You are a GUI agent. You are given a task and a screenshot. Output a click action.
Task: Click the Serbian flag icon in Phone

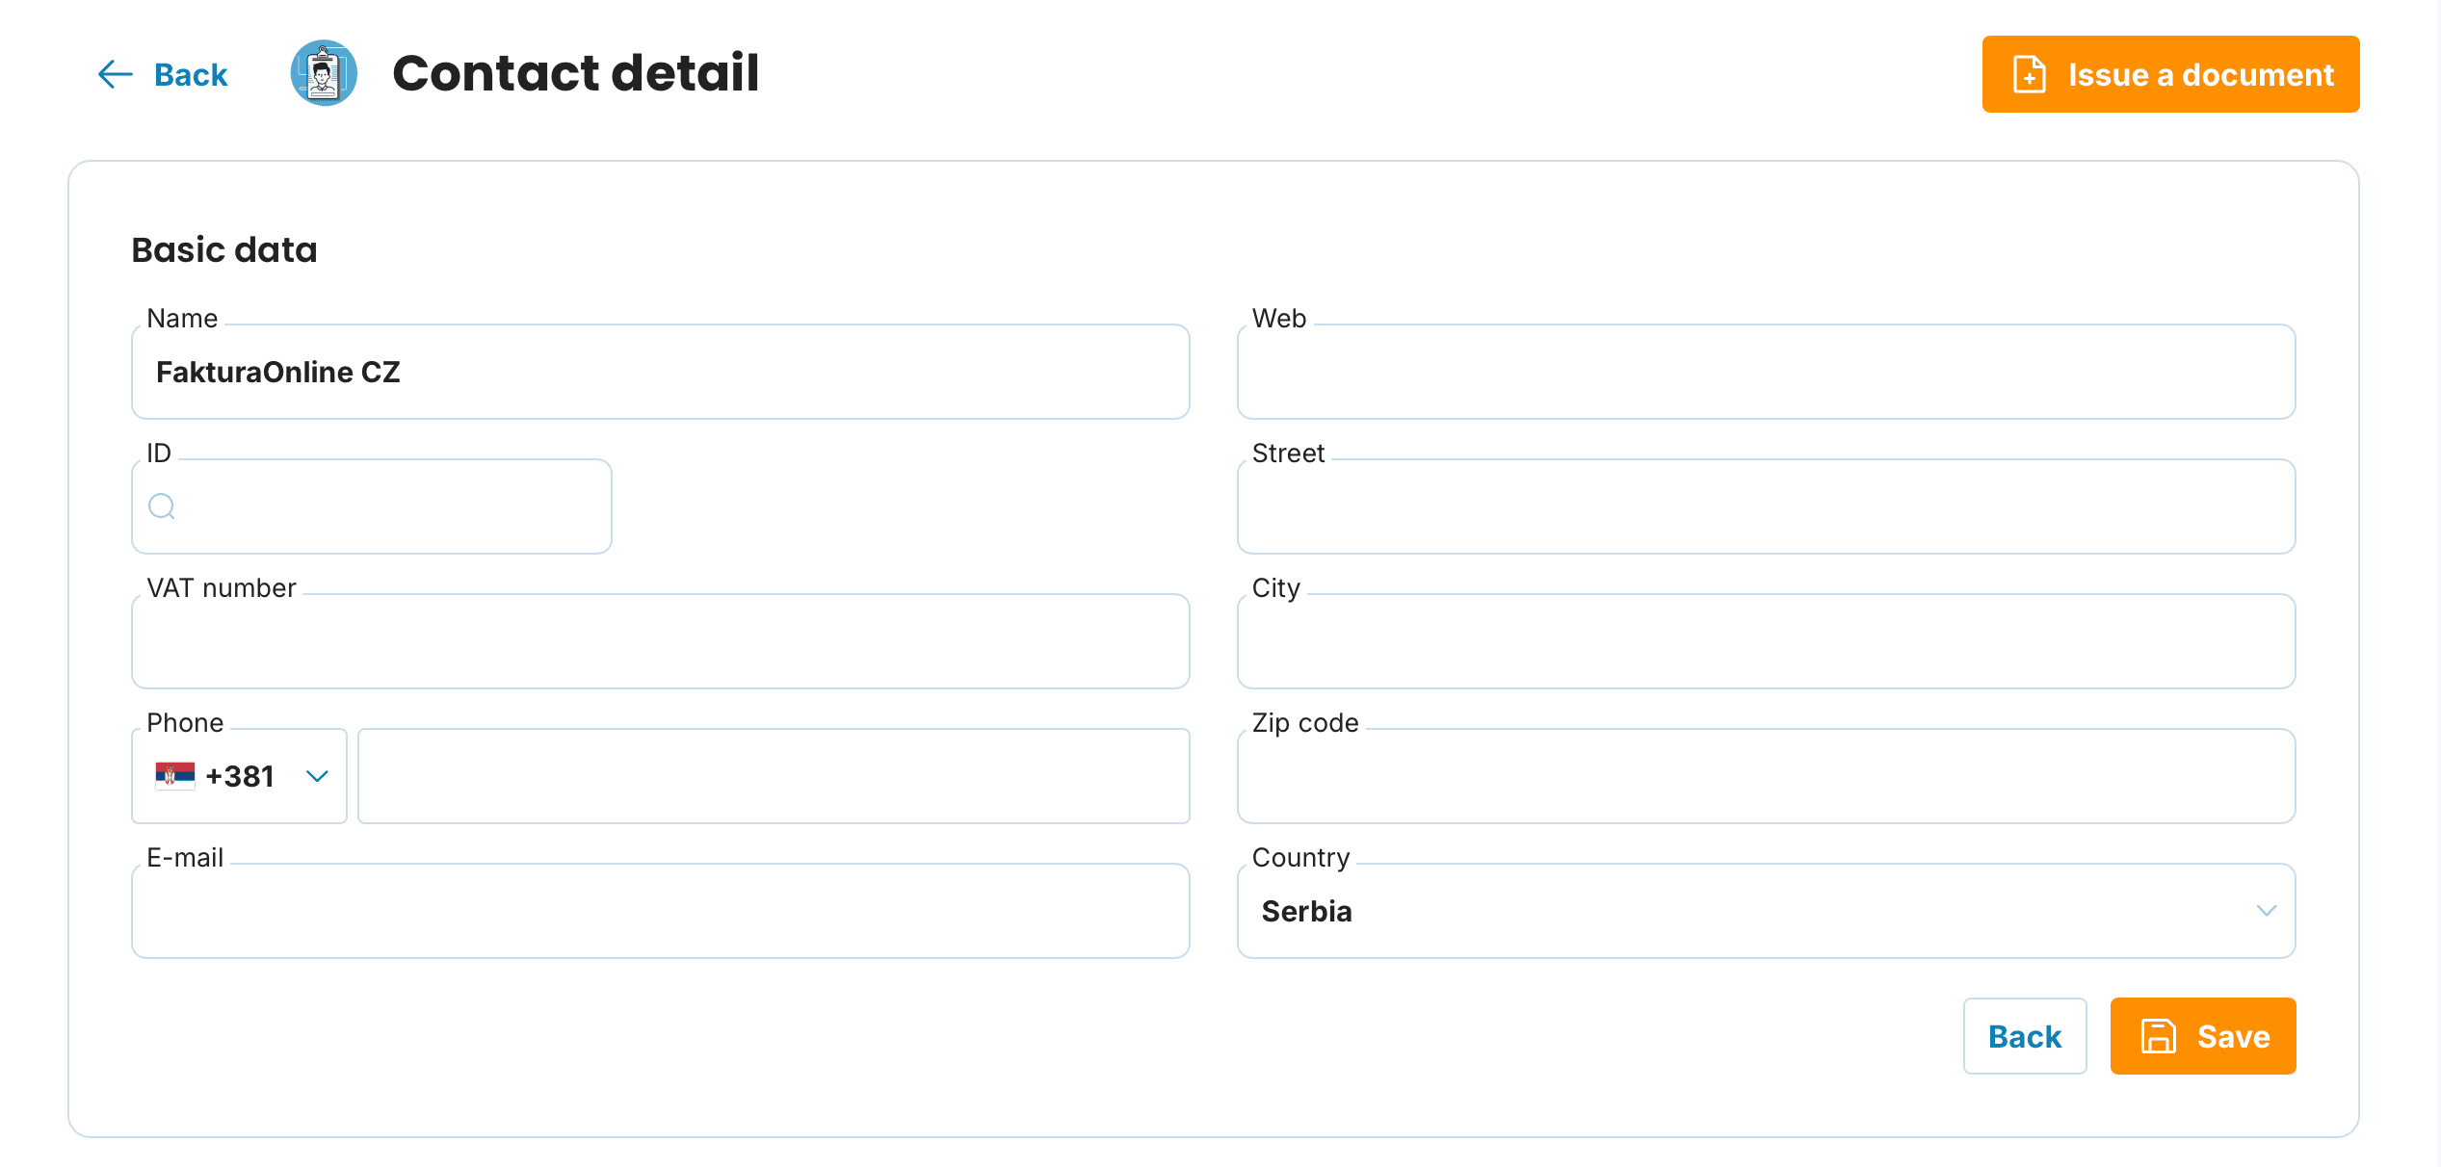[x=174, y=776]
